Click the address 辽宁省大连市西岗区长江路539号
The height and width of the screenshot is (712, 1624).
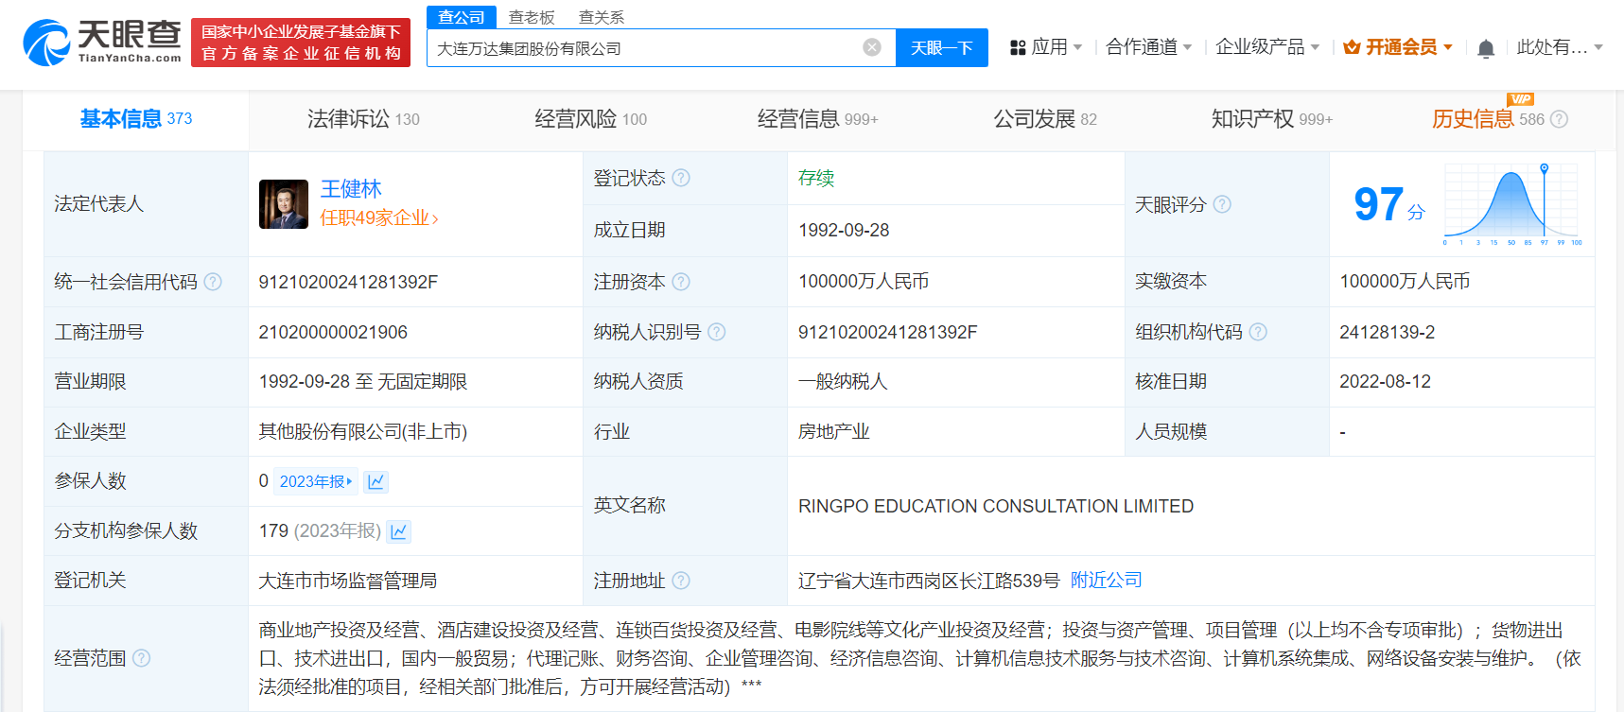929,581
